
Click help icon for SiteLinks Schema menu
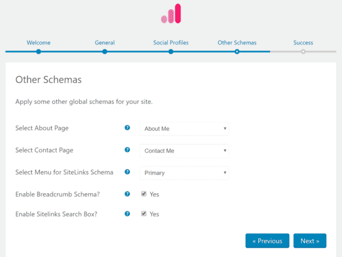127,172
